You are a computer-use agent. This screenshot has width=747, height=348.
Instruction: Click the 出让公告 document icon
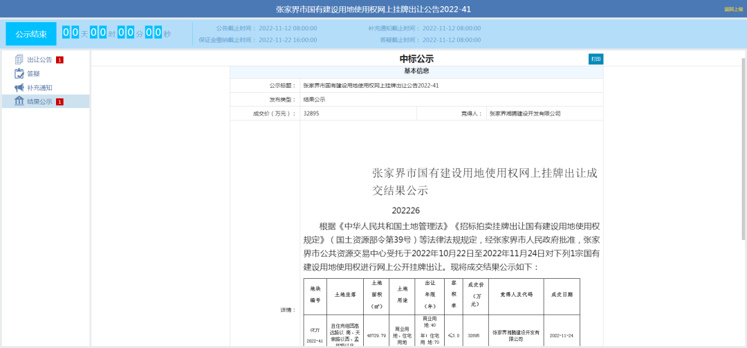(19, 59)
